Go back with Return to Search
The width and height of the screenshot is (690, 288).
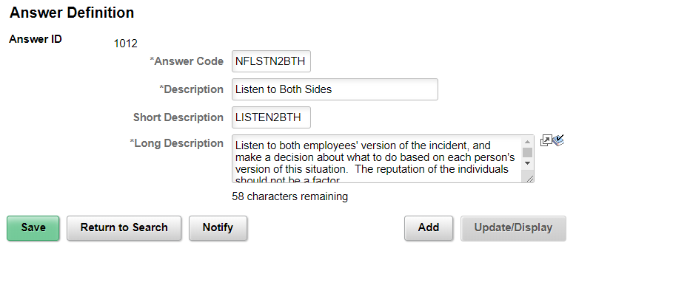124,228
